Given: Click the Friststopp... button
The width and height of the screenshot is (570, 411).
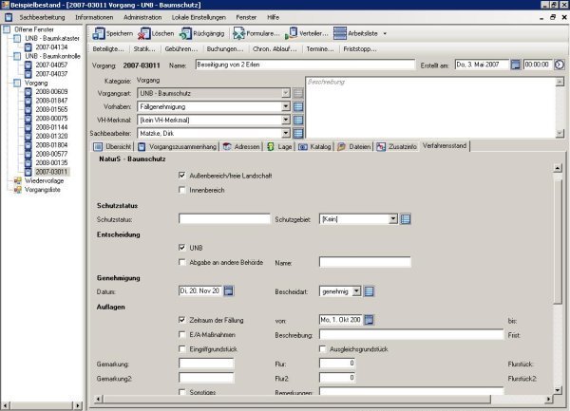Looking at the screenshot, I should point(360,48).
